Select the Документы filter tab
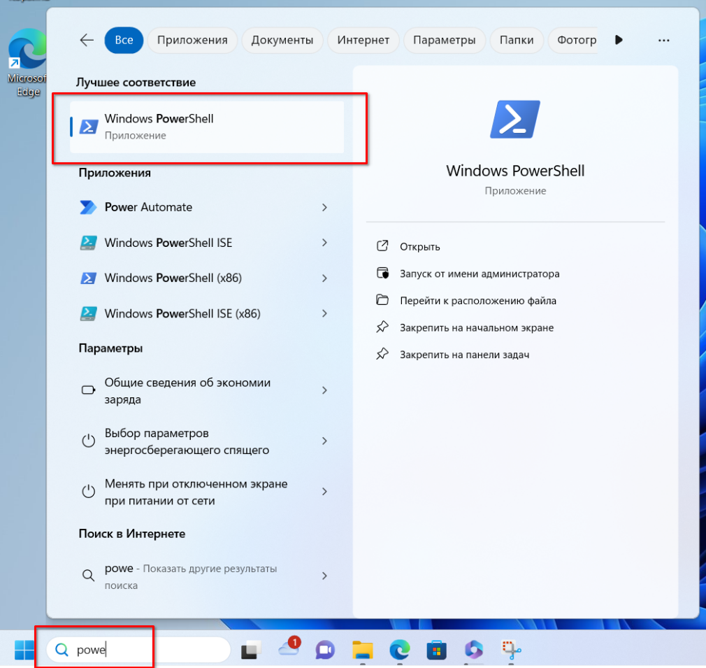Screen dimensions: 706x668 (x=282, y=41)
